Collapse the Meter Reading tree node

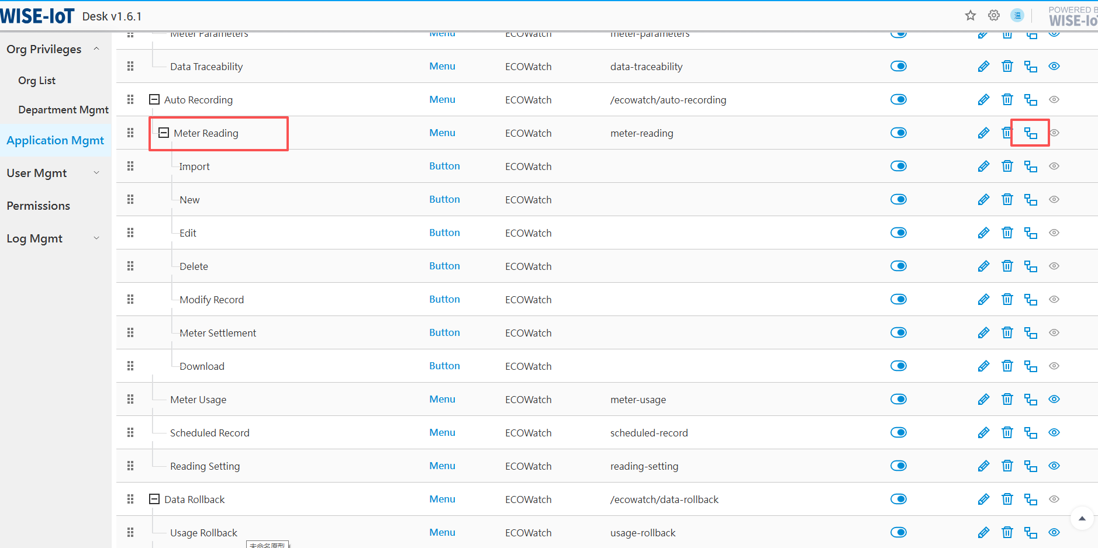[164, 133]
